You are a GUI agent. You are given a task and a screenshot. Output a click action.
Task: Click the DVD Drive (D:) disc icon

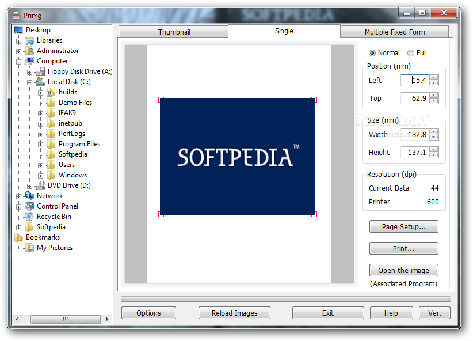(x=40, y=185)
